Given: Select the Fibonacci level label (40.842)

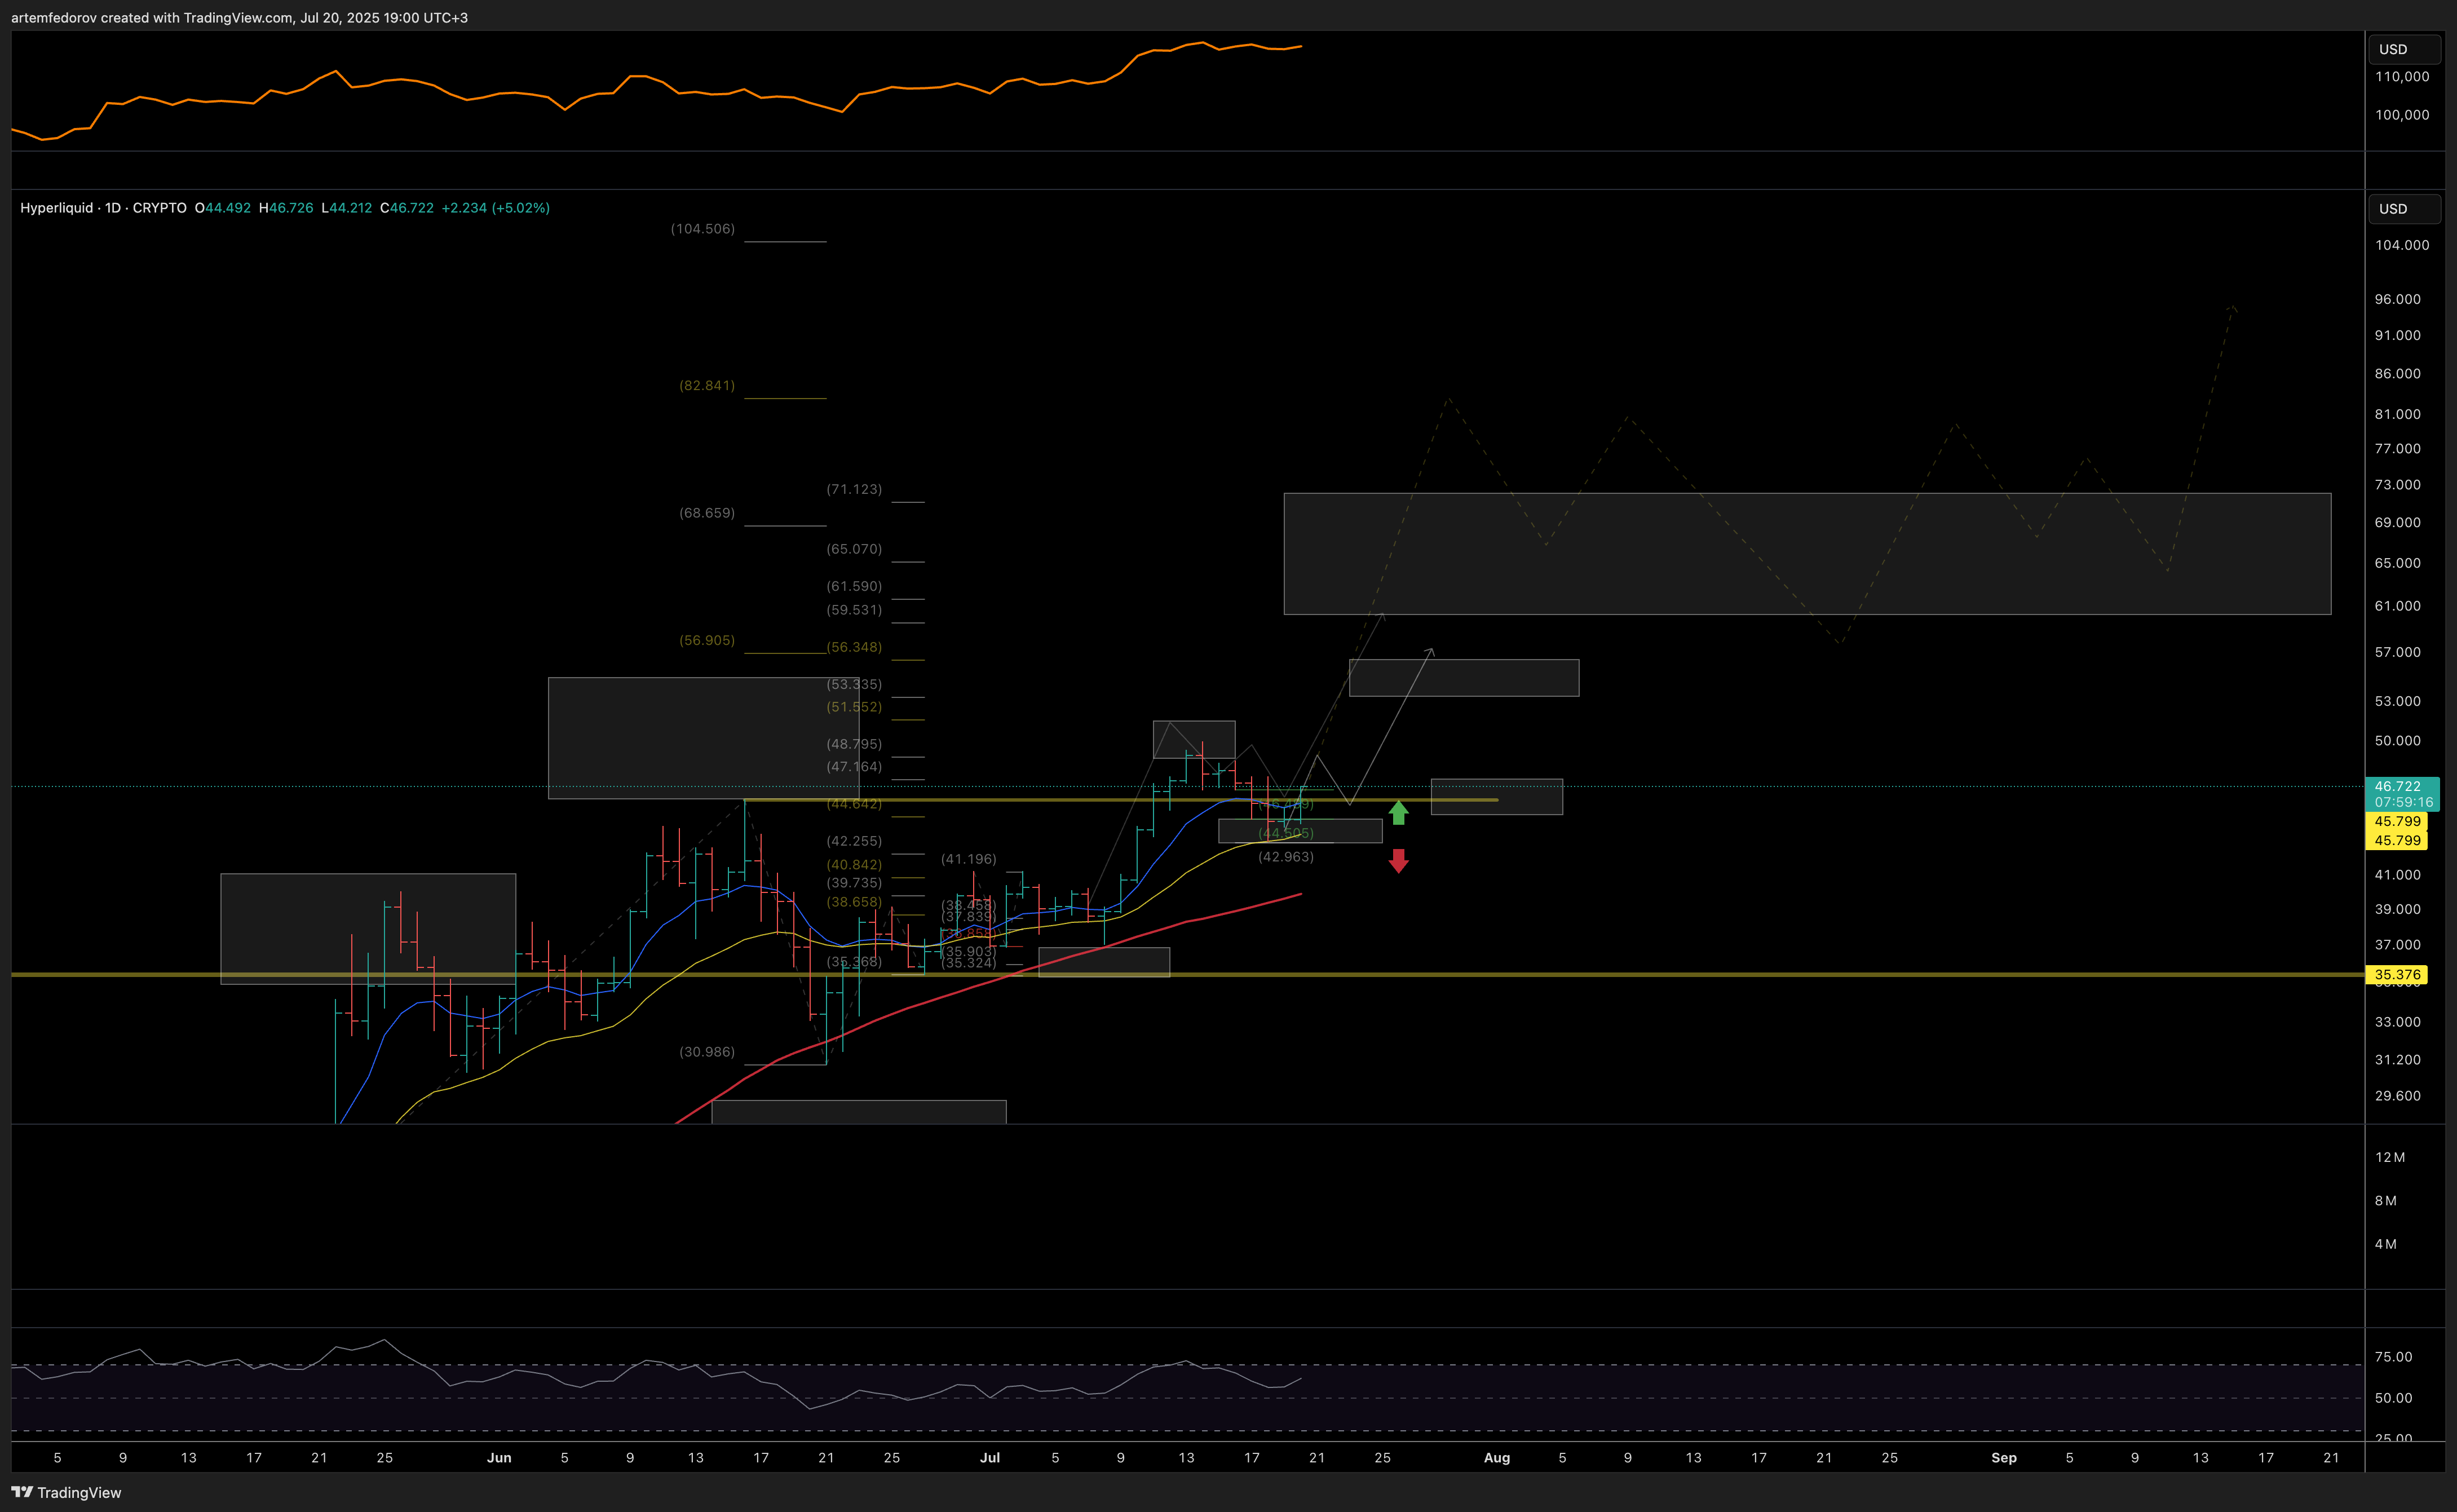Looking at the screenshot, I should click(x=854, y=865).
